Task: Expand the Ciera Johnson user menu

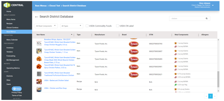Action: tap(213, 5)
